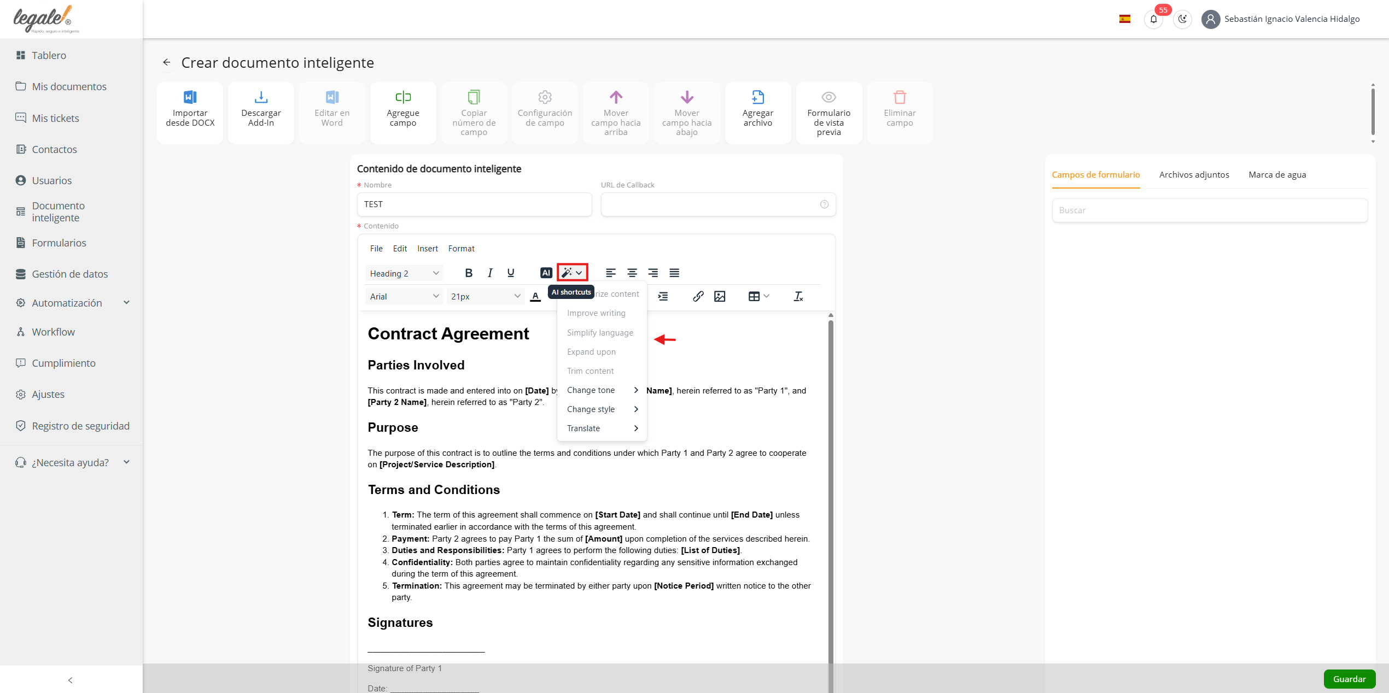Toggle justify text alignment

click(674, 273)
